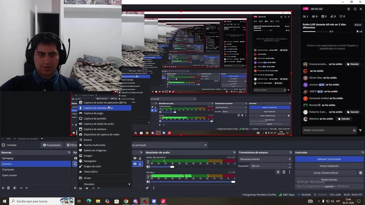Undock the Escenas panel
This screenshot has height=205, width=365.
69,153
